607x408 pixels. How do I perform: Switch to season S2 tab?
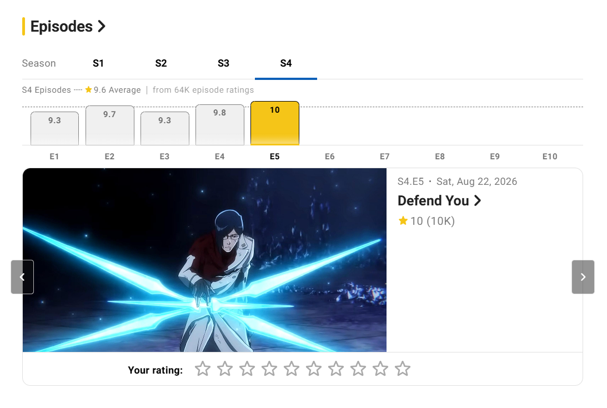pos(161,63)
